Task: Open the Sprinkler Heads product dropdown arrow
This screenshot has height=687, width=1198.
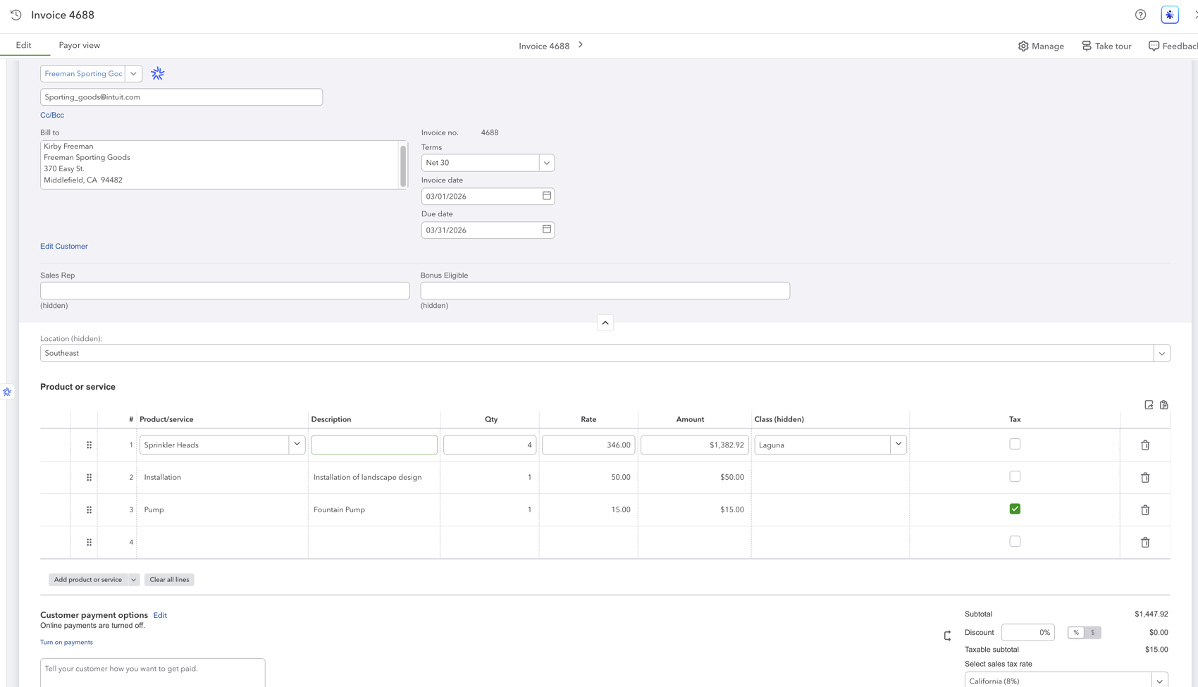Action: pos(297,445)
